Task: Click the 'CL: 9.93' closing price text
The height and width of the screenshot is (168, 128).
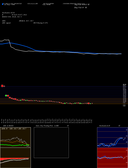Action: click(x=47, y=5)
